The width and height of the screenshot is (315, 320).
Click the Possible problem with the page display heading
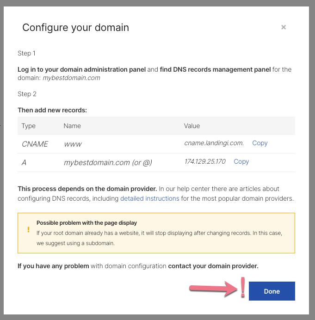click(86, 223)
